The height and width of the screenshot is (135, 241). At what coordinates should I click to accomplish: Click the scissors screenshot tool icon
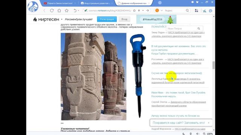tap(204, 11)
